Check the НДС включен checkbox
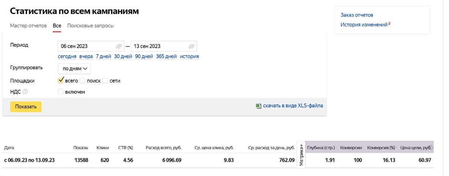449x176 pixels. (60, 92)
